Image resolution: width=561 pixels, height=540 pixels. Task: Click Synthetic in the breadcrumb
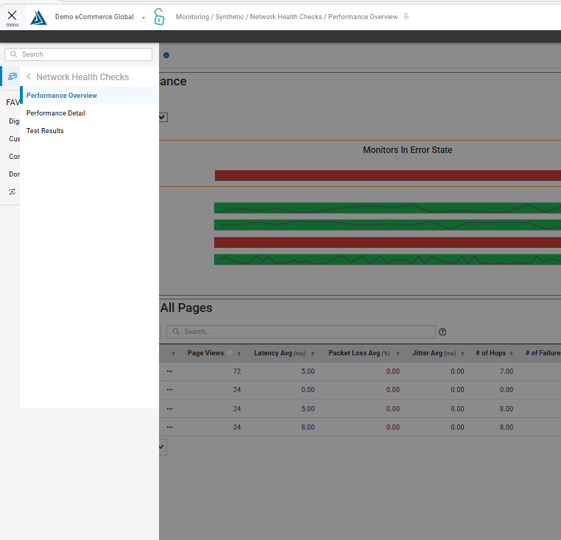(x=230, y=17)
